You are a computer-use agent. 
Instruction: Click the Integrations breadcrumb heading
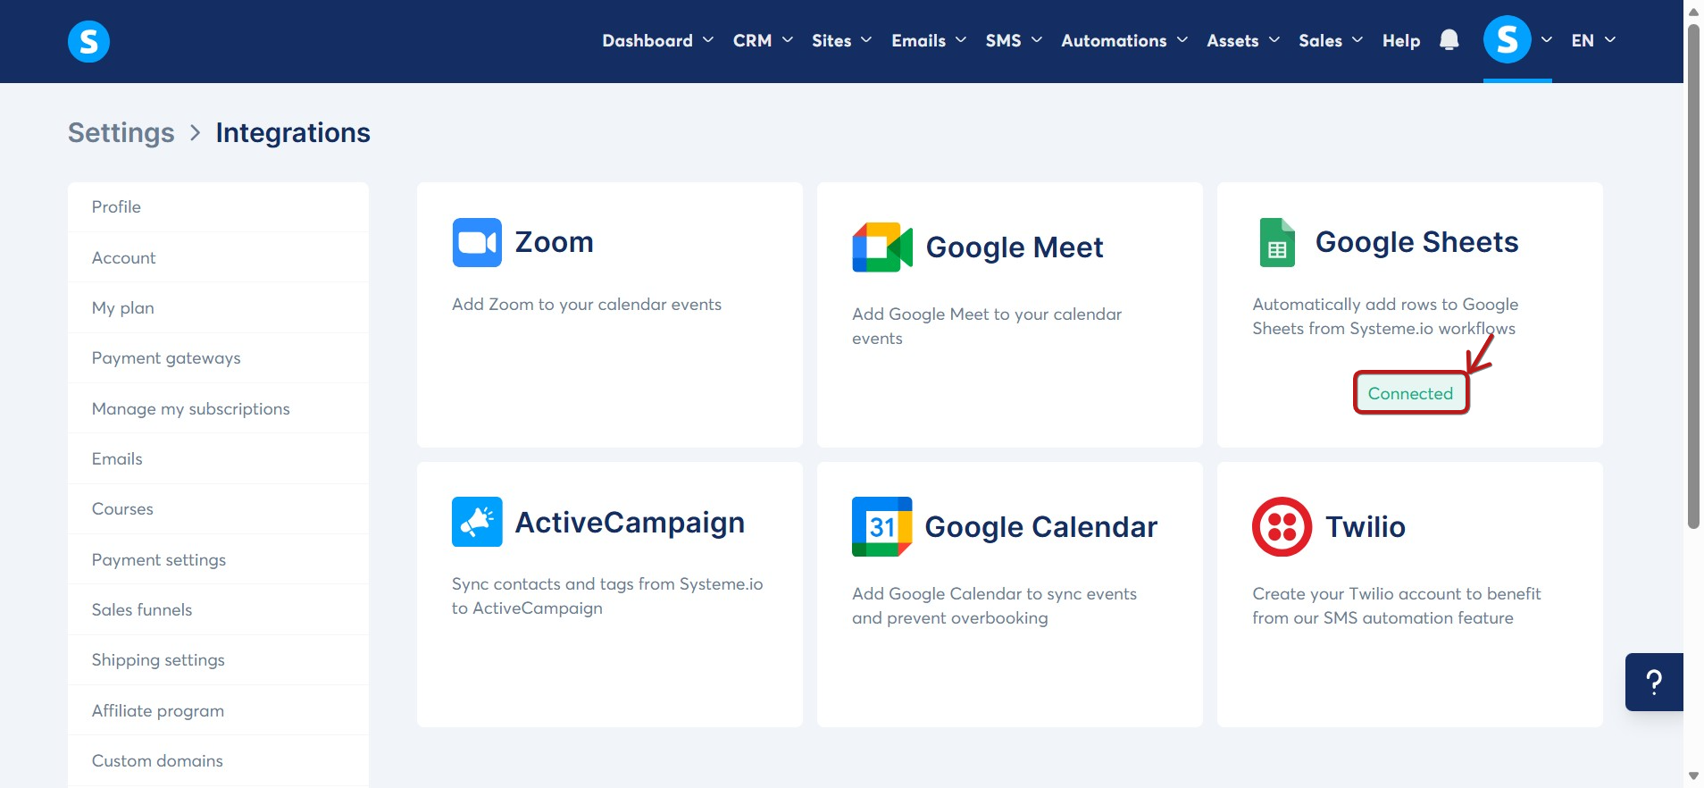pyautogui.click(x=293, y=132)
